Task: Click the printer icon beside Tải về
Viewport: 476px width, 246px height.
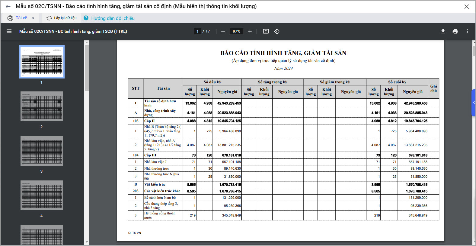Action: pyautogui.click(x=10, y=18)
